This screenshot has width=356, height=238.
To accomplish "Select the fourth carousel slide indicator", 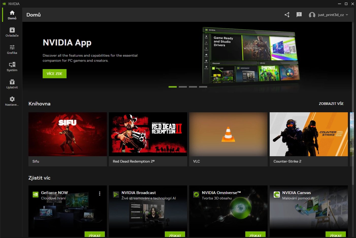I will pos(203,87).
